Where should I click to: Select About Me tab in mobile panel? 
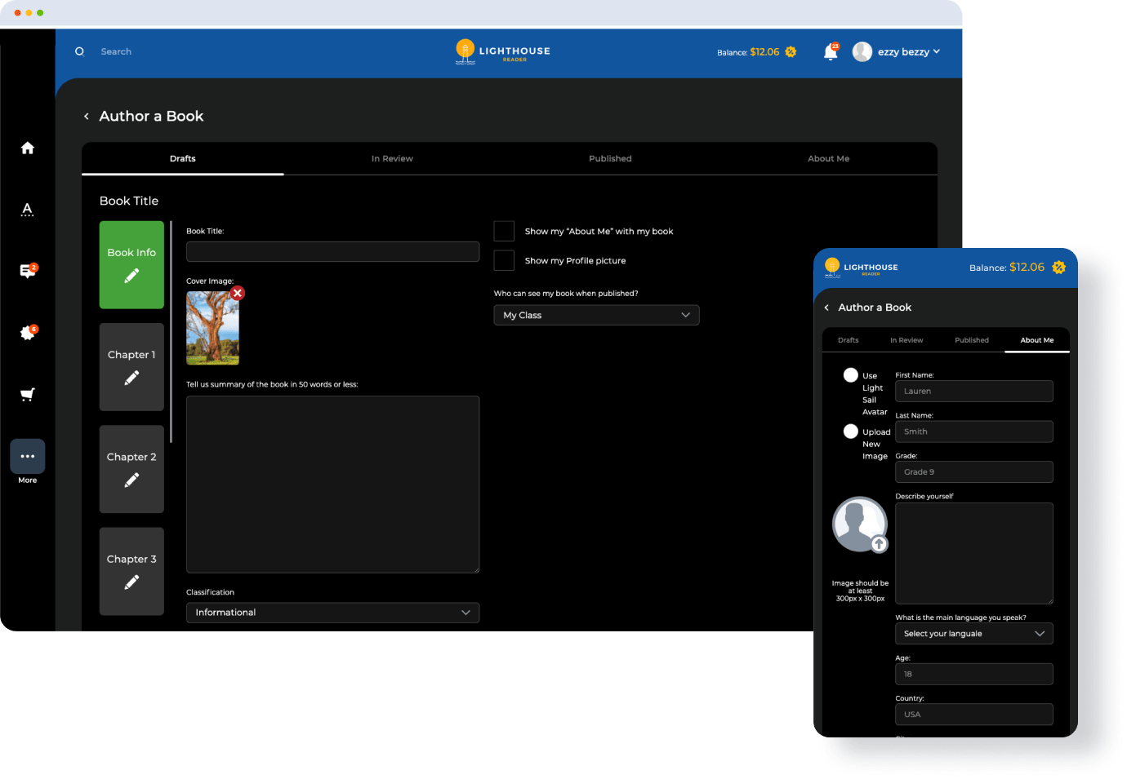coord(1037,340)
